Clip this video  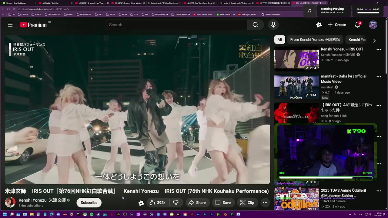click(247, 203)
